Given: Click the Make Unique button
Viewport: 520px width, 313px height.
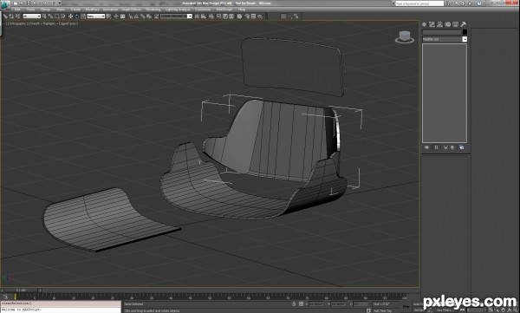Looking at the screenshot, I should pos(445,147).
